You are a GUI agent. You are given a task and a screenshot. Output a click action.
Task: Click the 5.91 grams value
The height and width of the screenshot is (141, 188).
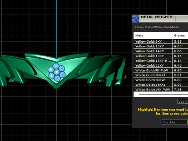[178, 75]
